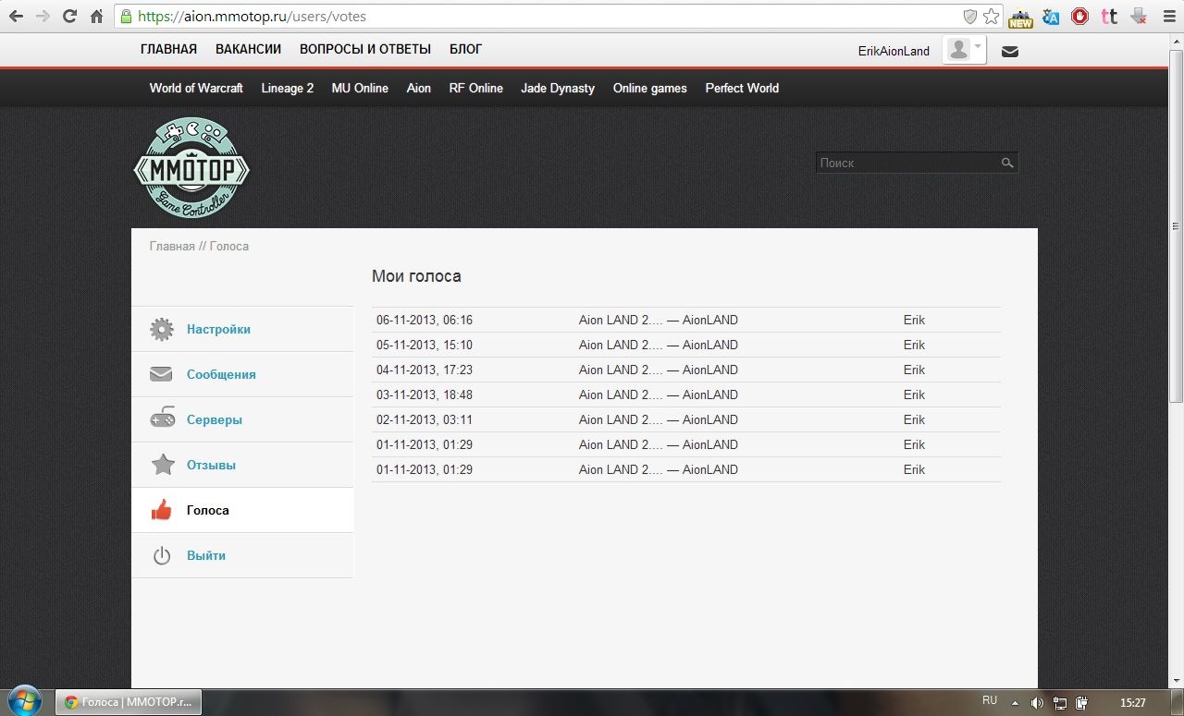Screen dimensions: 1184x716
Task: Select Lineage 2 in game navigation
Action: point(288,88)
